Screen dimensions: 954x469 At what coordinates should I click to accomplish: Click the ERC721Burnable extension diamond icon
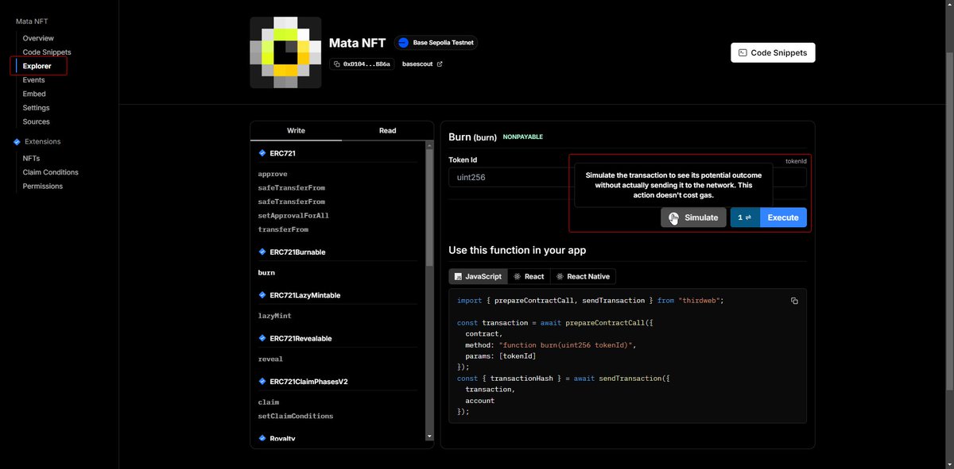[x=262, y=252]
